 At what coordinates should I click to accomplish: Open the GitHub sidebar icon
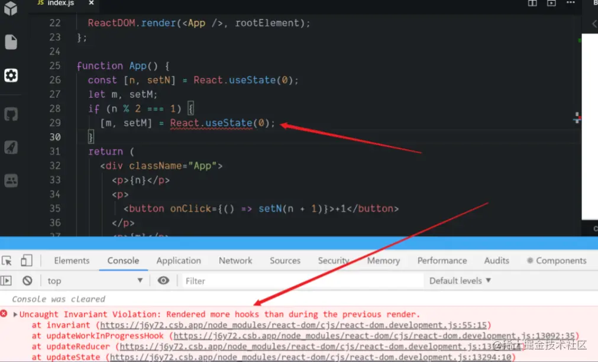(x=11, y=114)
